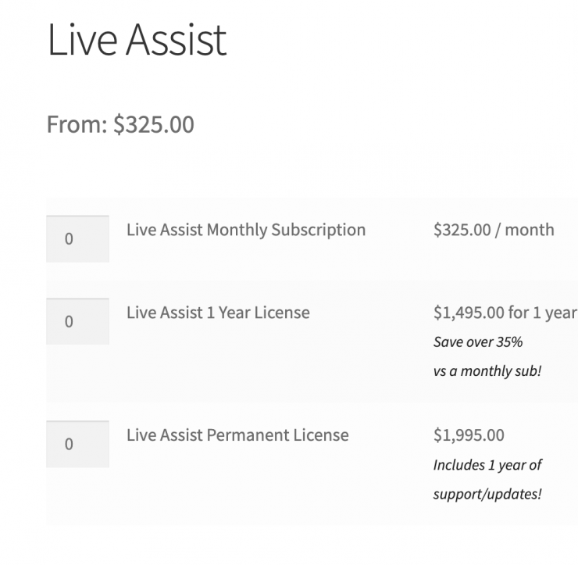Select the Permanent License quantity input
The width and height of the screenshot is (578, 565).
click(77, 444)
